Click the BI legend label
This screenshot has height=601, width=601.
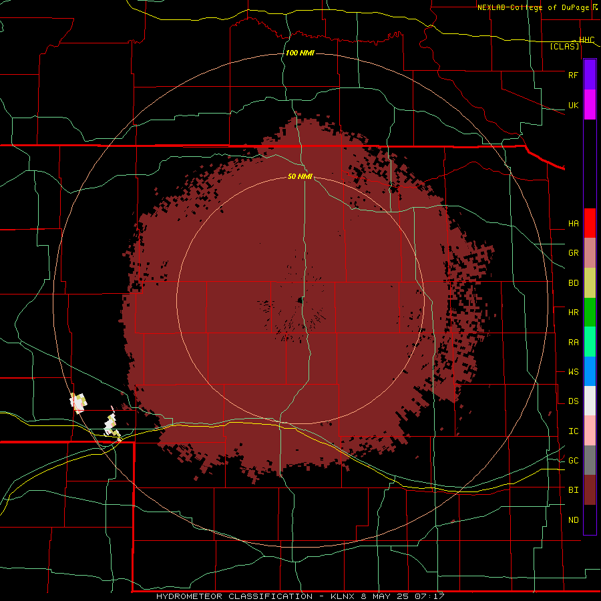(x=573, y=490)
